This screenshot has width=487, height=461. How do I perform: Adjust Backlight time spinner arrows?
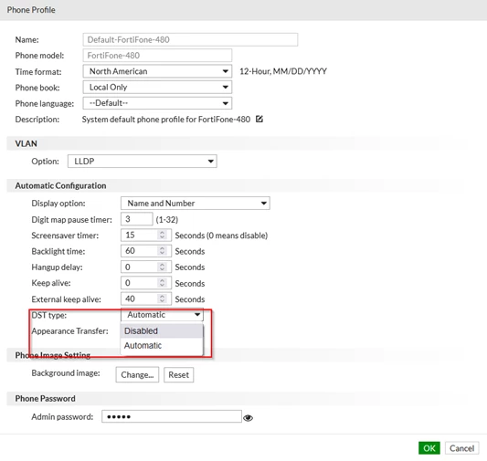tap(162, 251)
